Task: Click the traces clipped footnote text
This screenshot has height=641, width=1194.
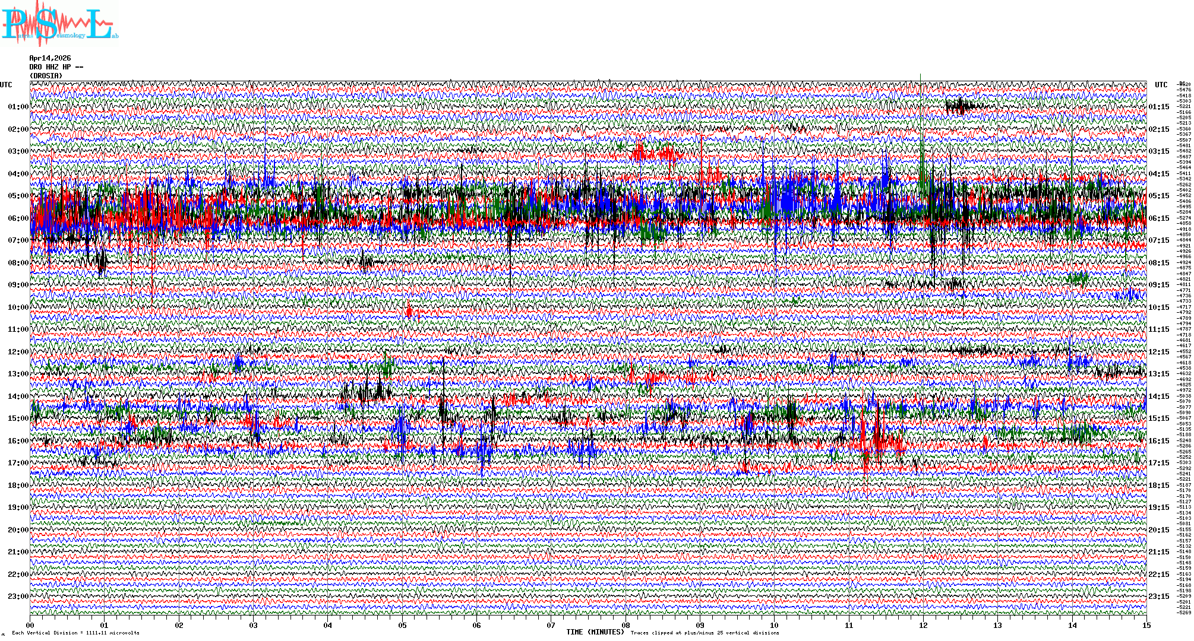Action: (705, 633)
